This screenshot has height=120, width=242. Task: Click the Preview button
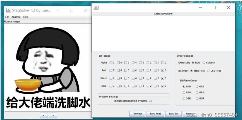pyautogui.click(x=137, y=114)
